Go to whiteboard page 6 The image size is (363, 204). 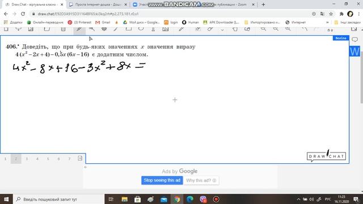coord(58,159)
